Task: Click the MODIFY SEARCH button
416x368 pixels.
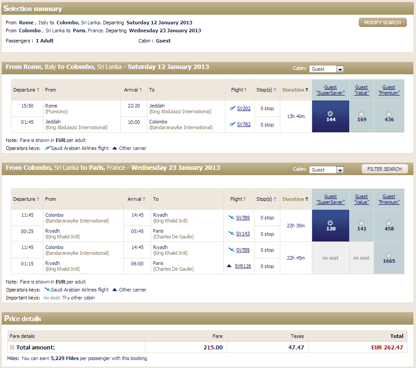Action: pos(382,23)
